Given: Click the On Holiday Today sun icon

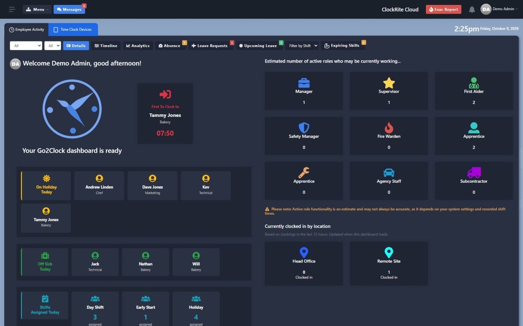Looking at the screenshot, I should point(47,179).
